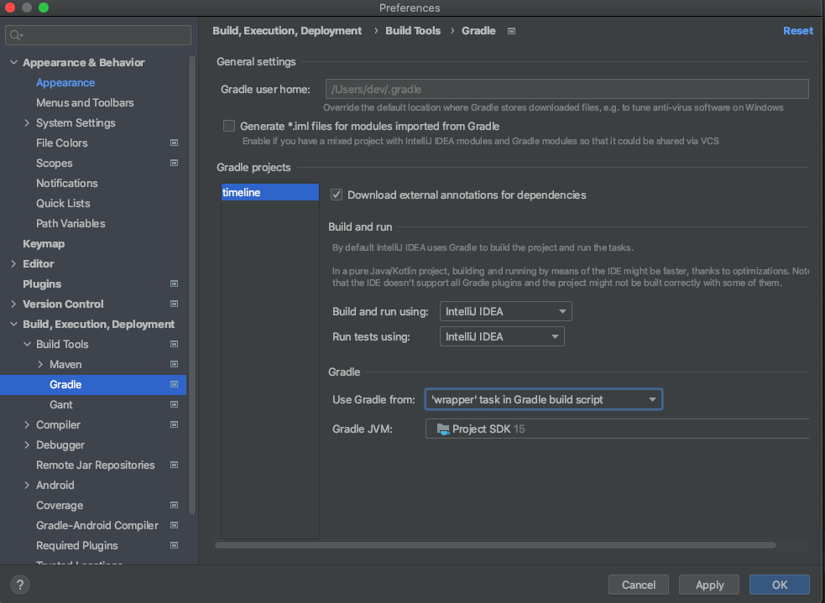Open the File Colors settings page
This screenshot has height=603, width=825.
pyautogui.click(x=61, y=143)
